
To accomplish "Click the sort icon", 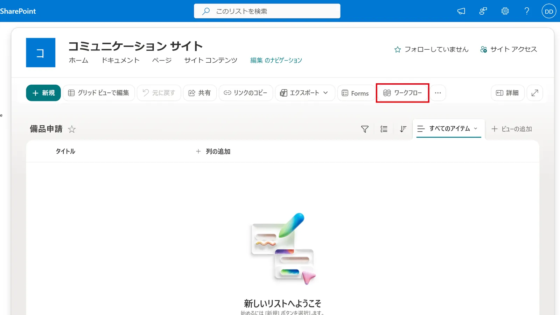I will 403,129.
